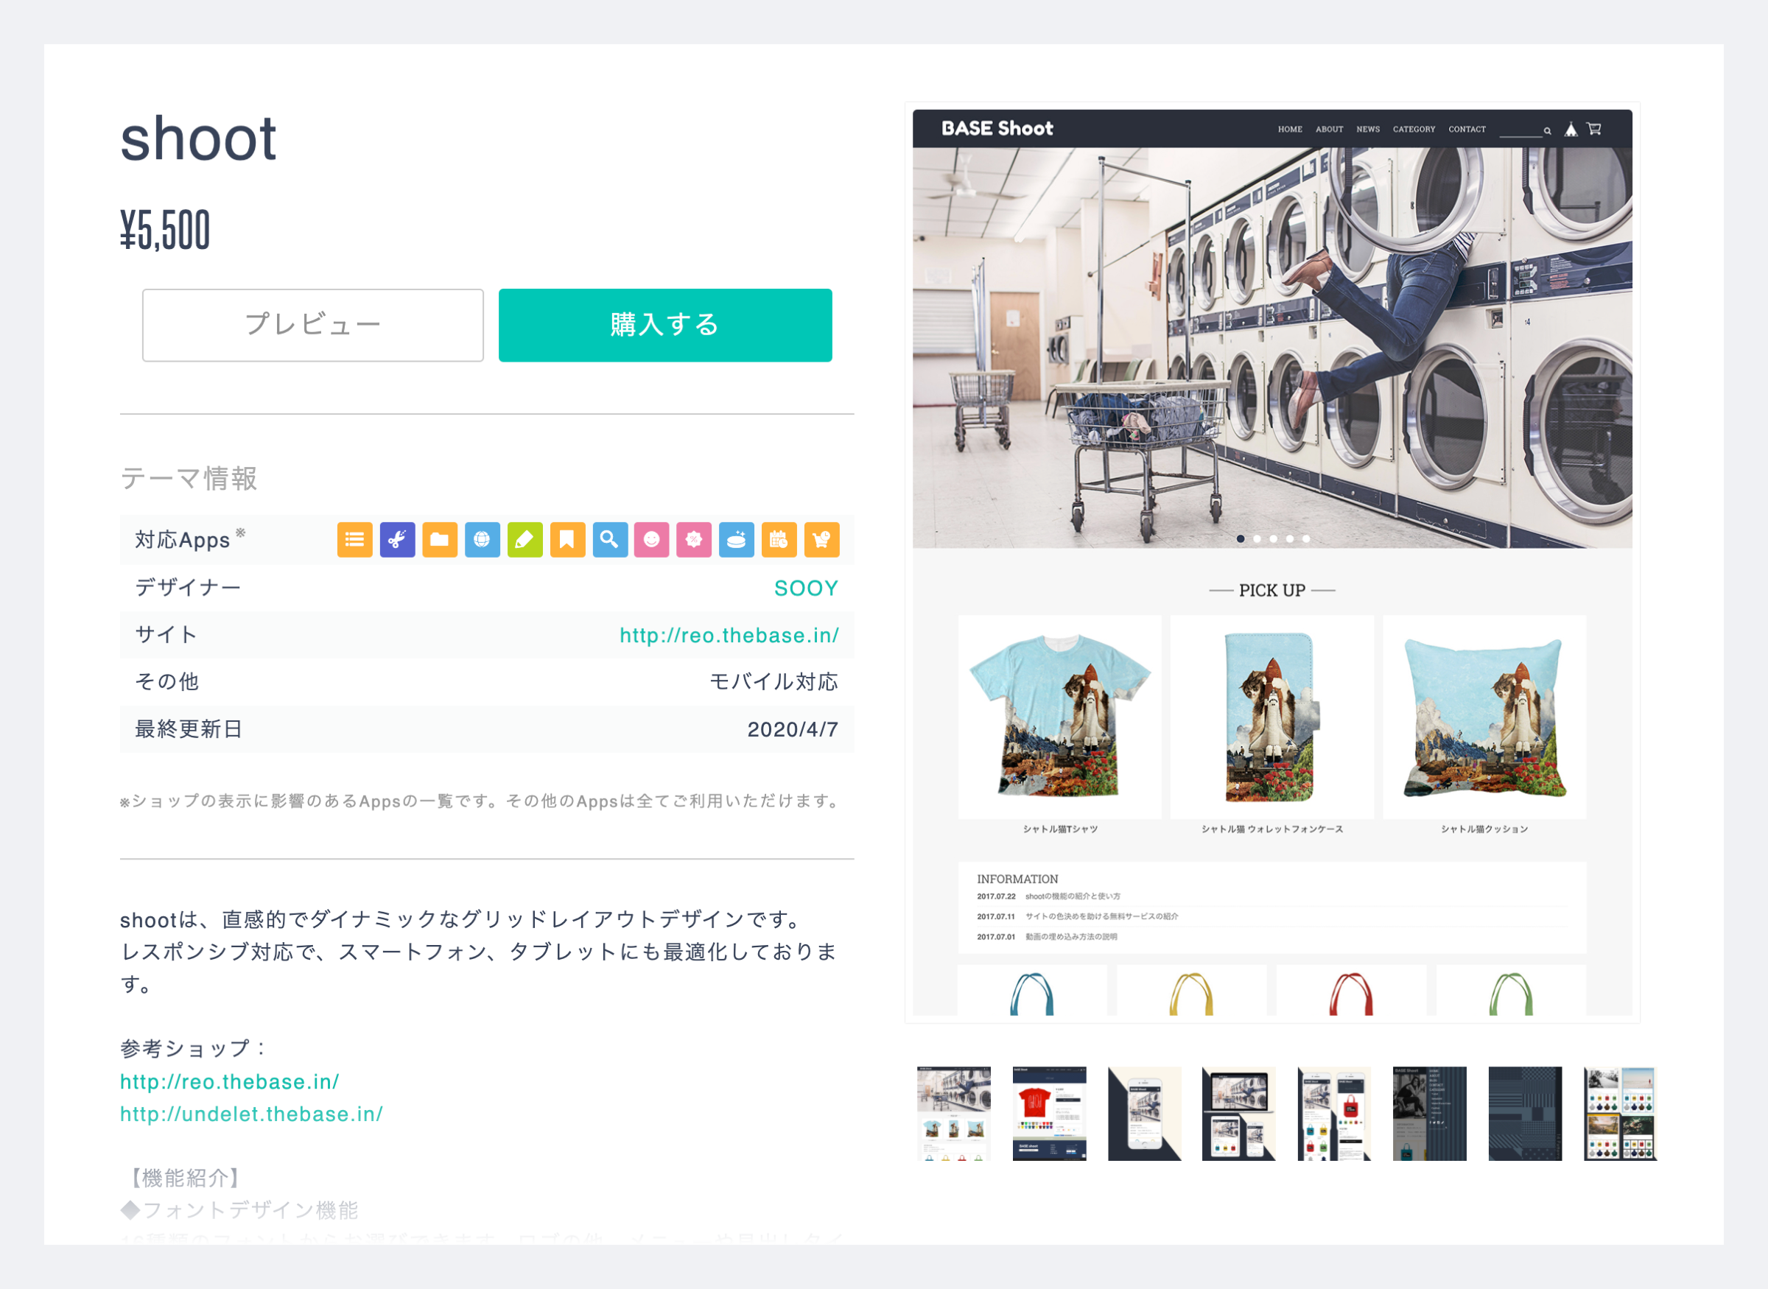Click the orange list App icon
This screenshot has height=1289, width=1768.
point(354,539)
